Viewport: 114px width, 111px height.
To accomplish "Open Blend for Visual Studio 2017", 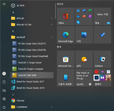I will (32, 82).
